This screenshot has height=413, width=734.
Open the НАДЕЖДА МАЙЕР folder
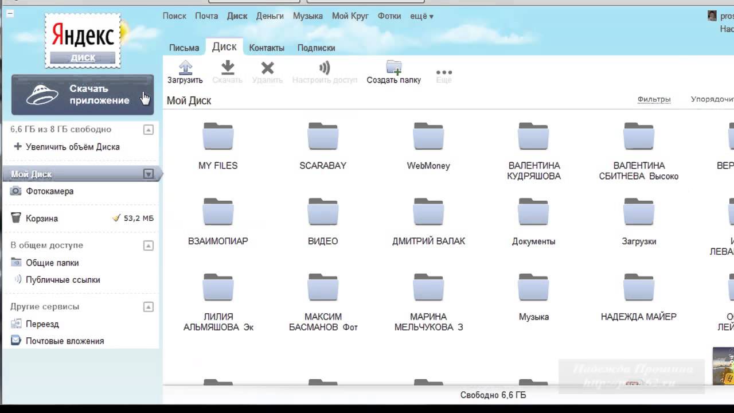[639, 287]
